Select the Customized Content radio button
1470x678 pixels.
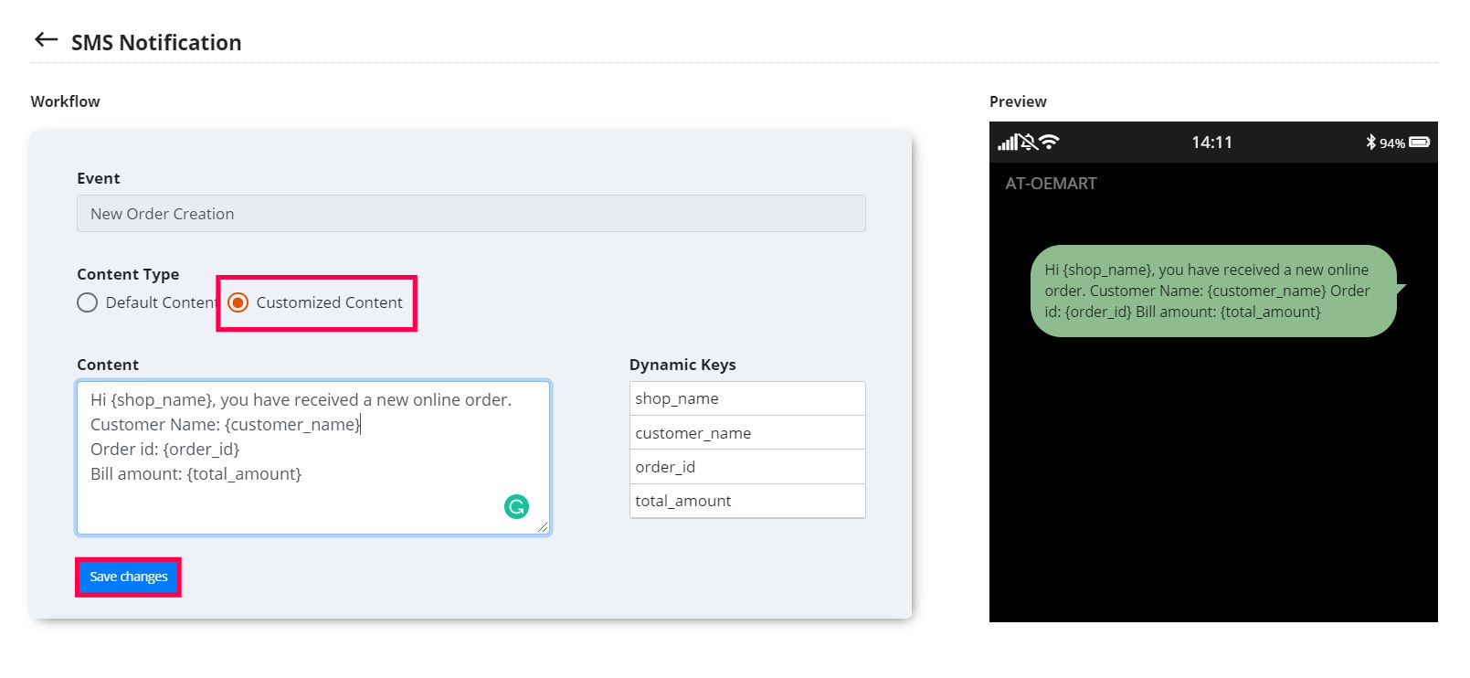tap(238, 302)
